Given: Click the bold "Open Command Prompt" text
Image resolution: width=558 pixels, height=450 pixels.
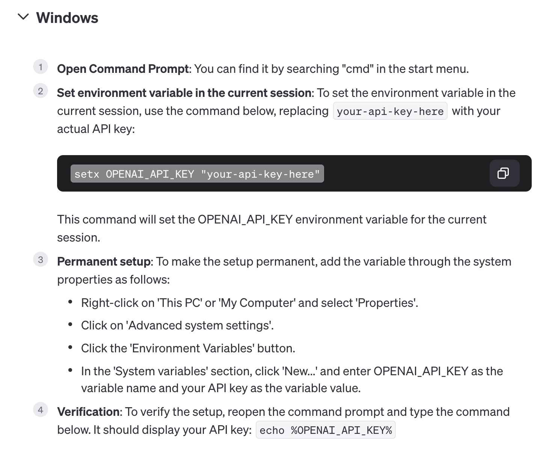Looking at the screenshot, I should coord(123,69).
